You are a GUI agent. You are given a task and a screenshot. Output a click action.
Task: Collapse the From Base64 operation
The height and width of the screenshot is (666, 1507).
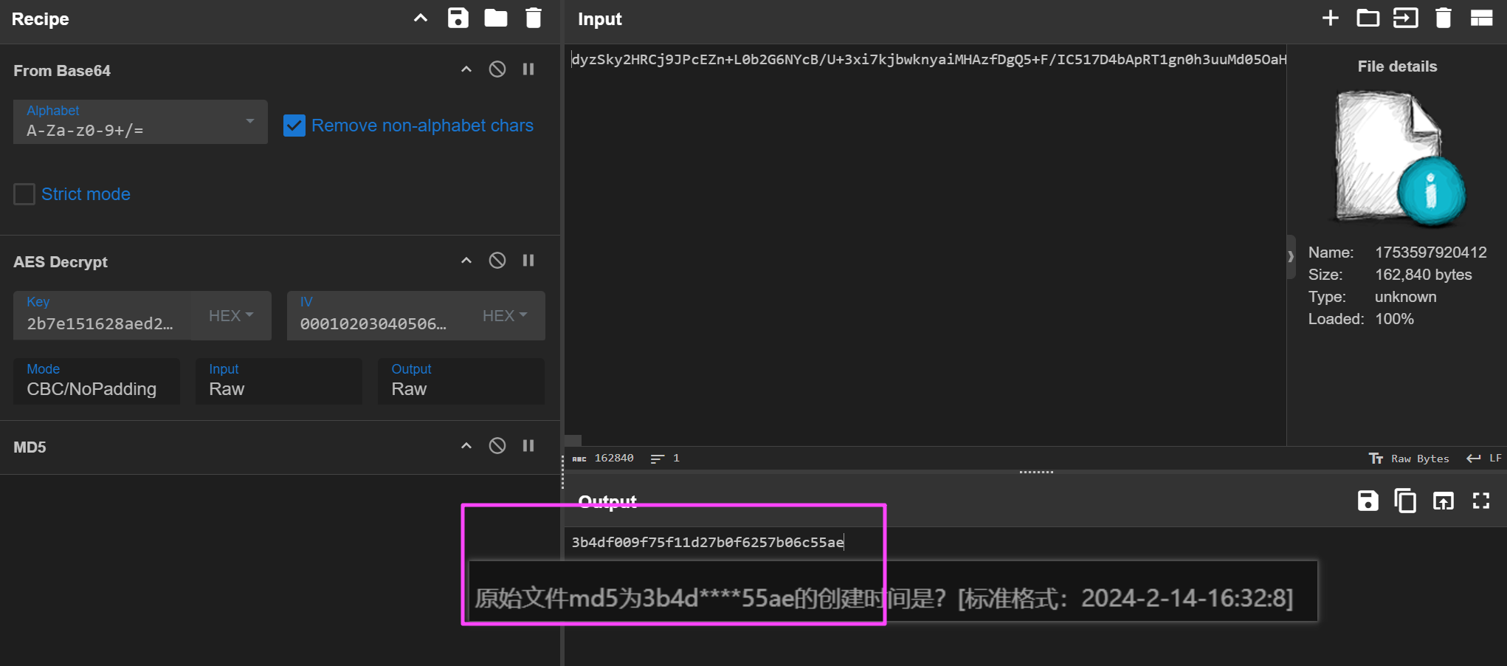tap(466, 69)
